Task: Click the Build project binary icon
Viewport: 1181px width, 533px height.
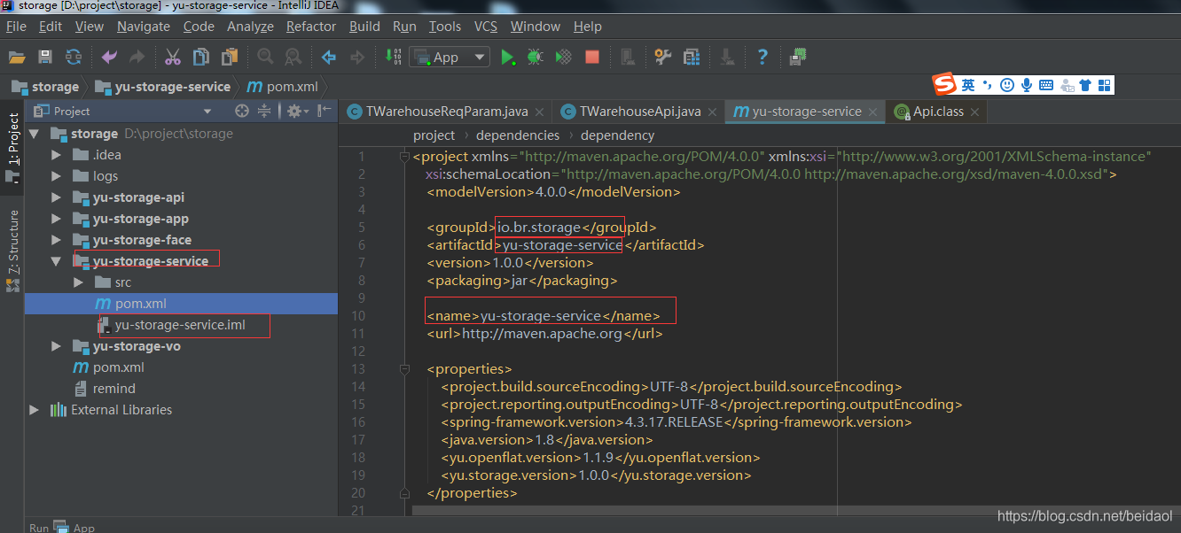Action: [x=394, y=58]
